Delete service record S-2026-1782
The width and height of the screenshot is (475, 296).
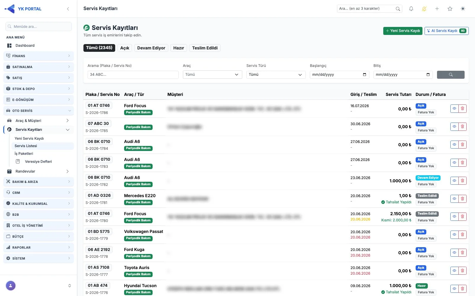[x=463, y=181]
